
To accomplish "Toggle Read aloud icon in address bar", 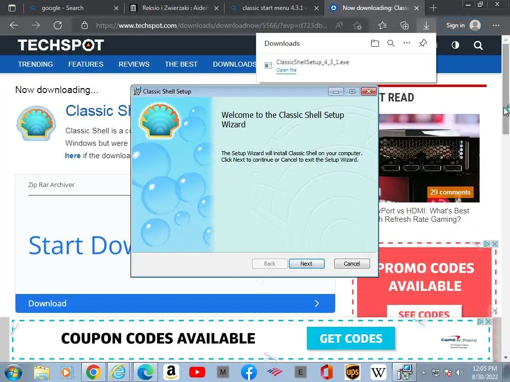I will click(339, 25).
